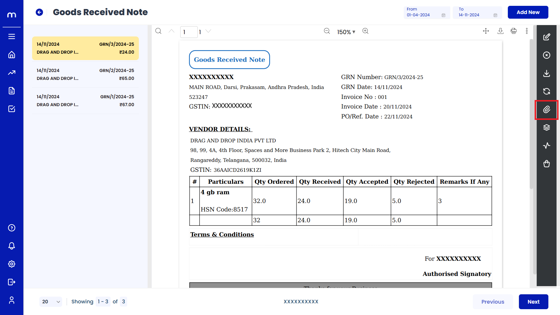
Task: Select the GRN/2/2024-25 list entry
Action: point(85,74)
